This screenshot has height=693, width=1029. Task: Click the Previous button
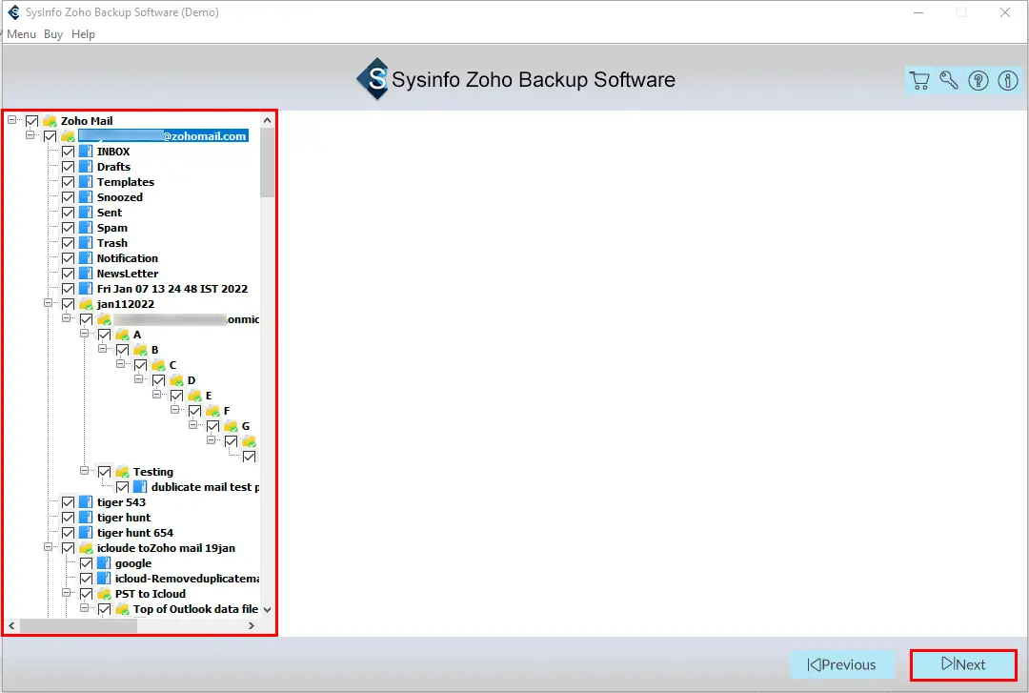point(842,664)
